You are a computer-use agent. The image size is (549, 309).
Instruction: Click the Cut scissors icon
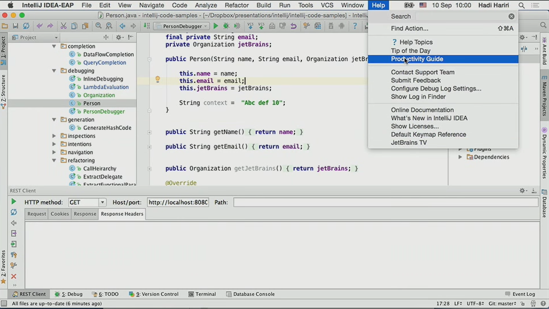click(x=64, y=26)
